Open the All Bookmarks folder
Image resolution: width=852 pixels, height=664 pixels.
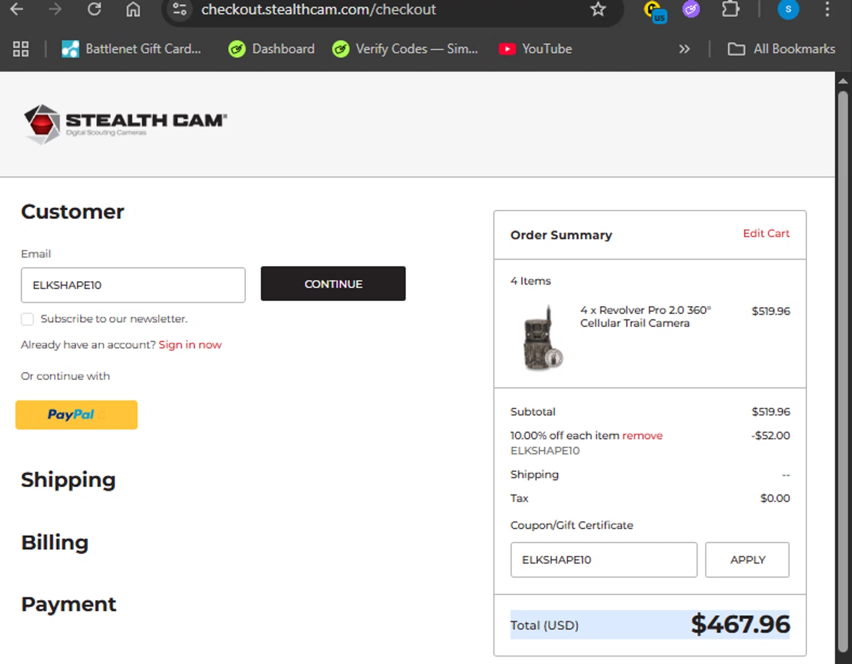coord(782,49)
